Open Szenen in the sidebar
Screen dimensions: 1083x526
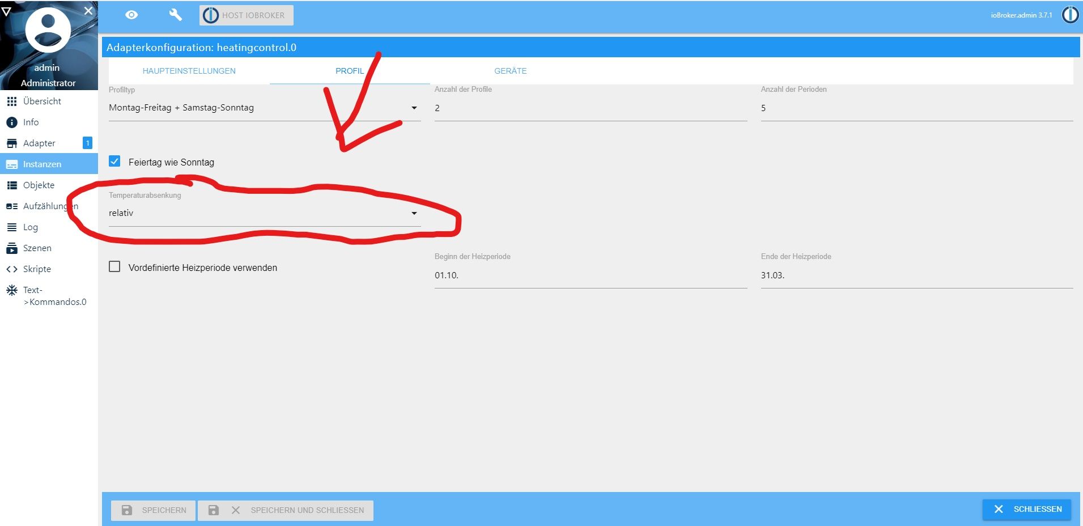pos(37,248)
